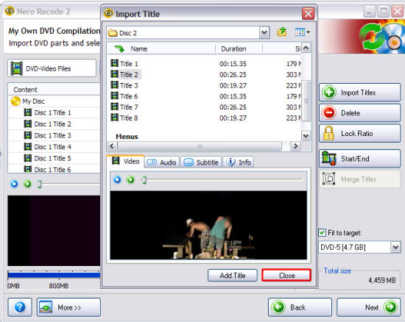Click the 00:26.25 duration of Title 2
405x322 pixels.
tap(233, 74)
